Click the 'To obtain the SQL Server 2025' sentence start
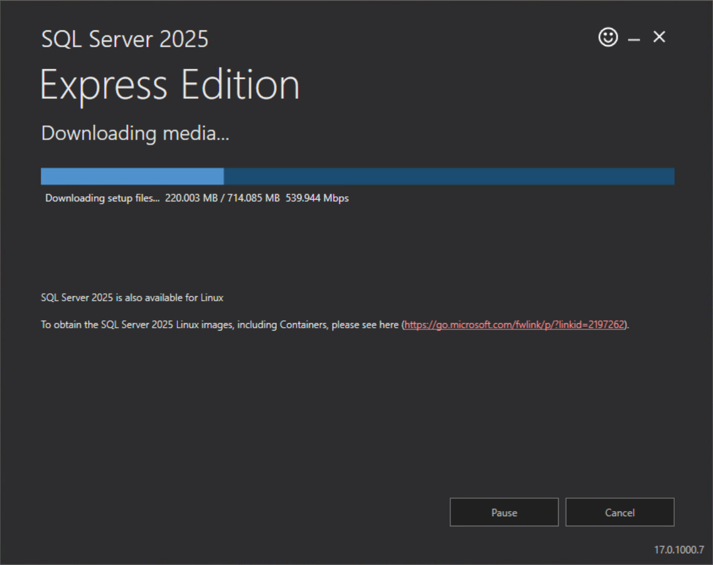The width and height of the screenshot is (713, 565). tap(107, 324)
